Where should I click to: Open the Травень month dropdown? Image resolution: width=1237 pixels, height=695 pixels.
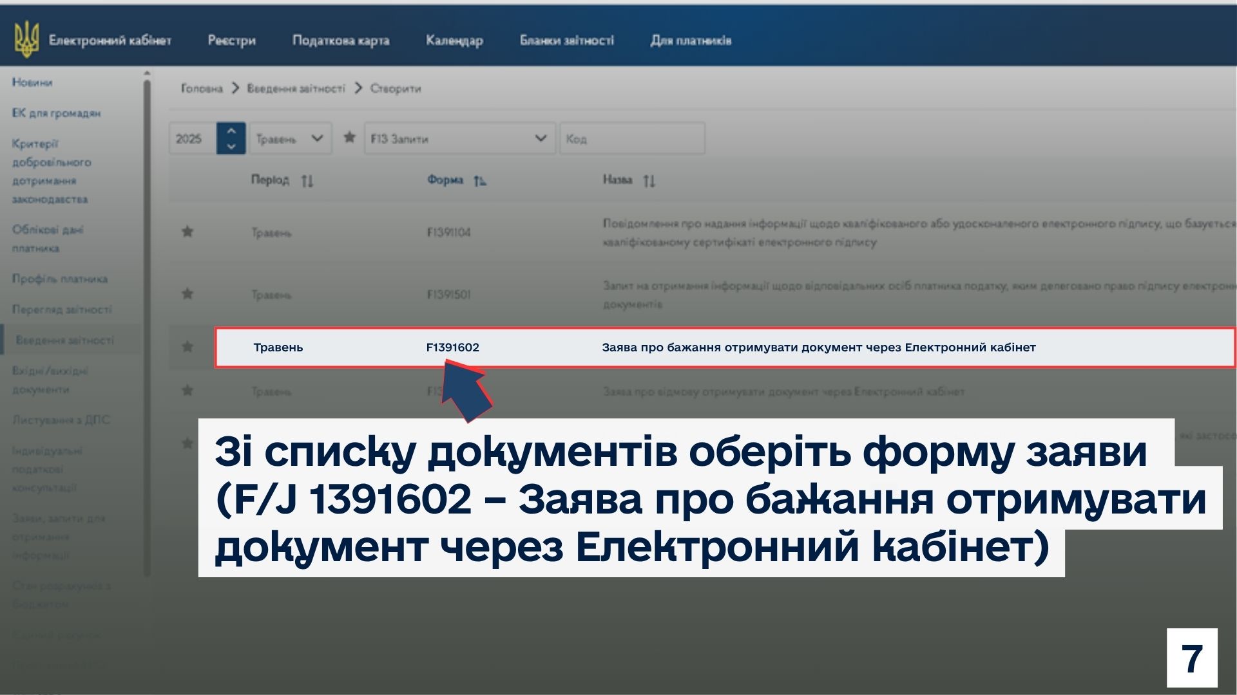pyautogui.click(x=291, y=138)
